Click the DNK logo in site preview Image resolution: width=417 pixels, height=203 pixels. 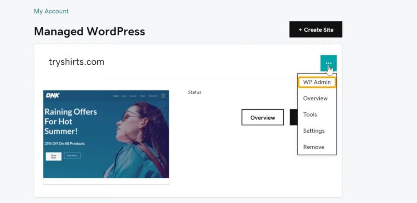click(x=52, y=96)
